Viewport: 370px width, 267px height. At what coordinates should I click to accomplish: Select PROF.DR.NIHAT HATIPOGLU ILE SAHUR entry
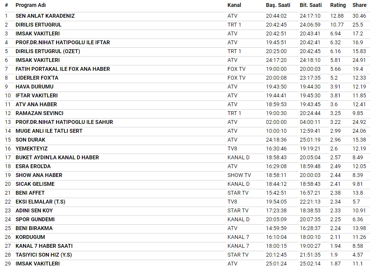click(64, 122)
